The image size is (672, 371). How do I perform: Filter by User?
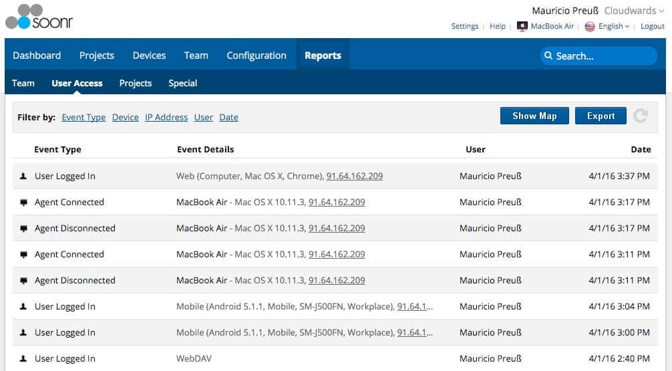[203, 117]
